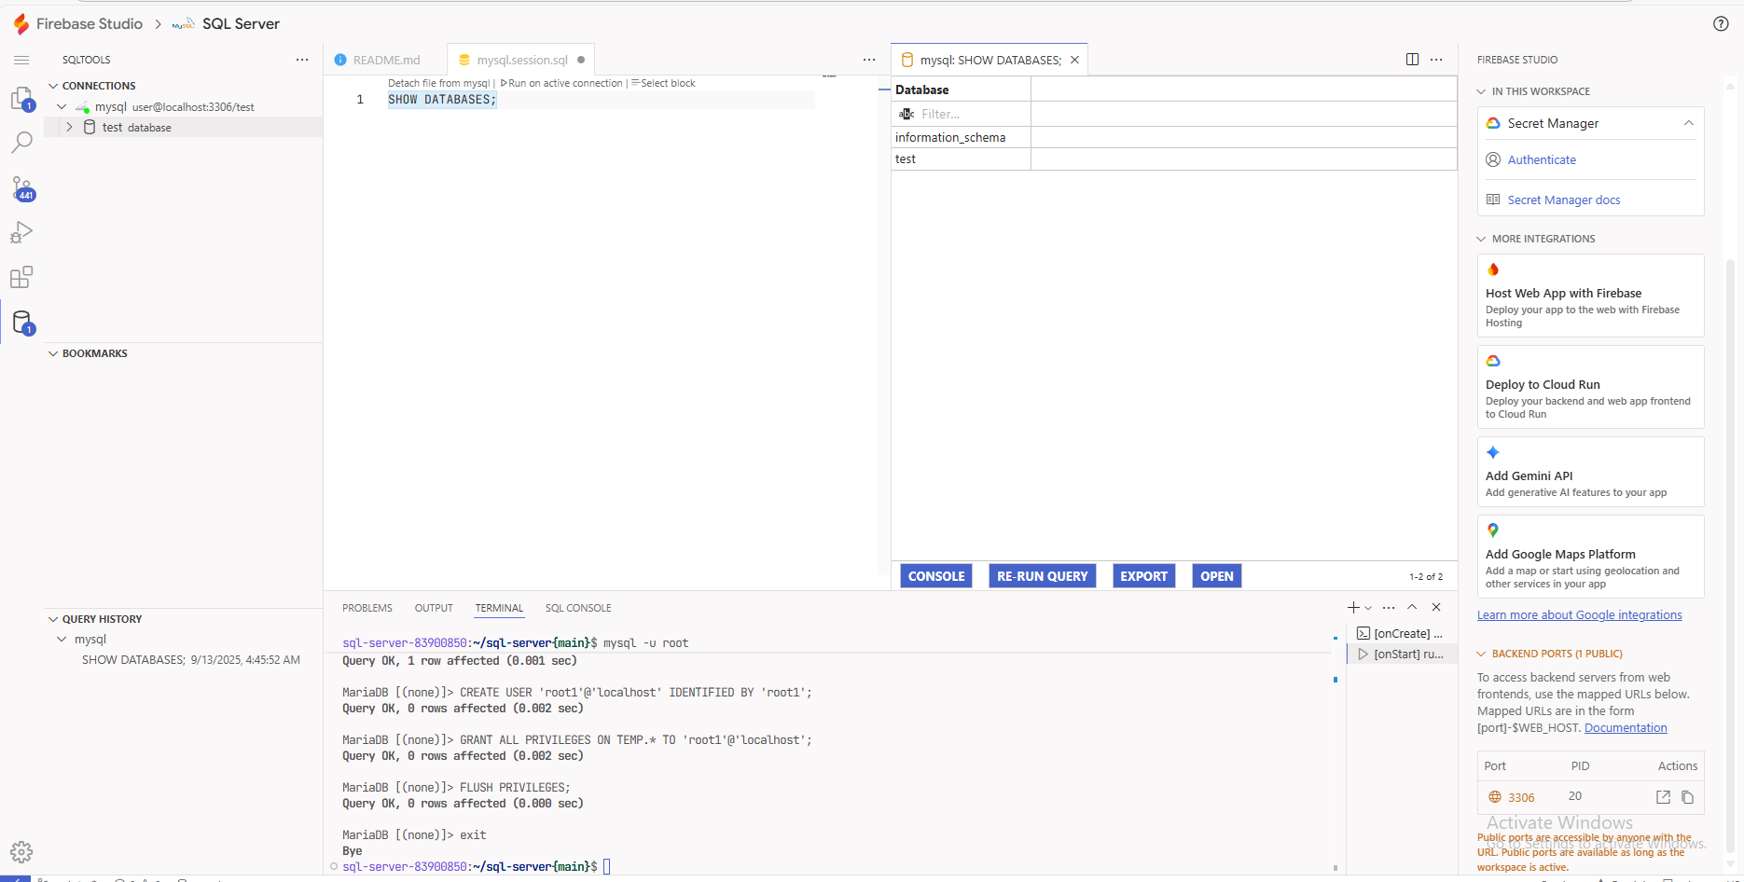This screenshot has width=1744, height=882.
Task: Click the RE-RUN QUERY button
Action: coord(1043,576)
